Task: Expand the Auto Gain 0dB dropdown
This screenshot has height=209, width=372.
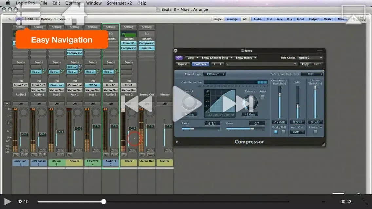Action: click(x=298, y=132)
